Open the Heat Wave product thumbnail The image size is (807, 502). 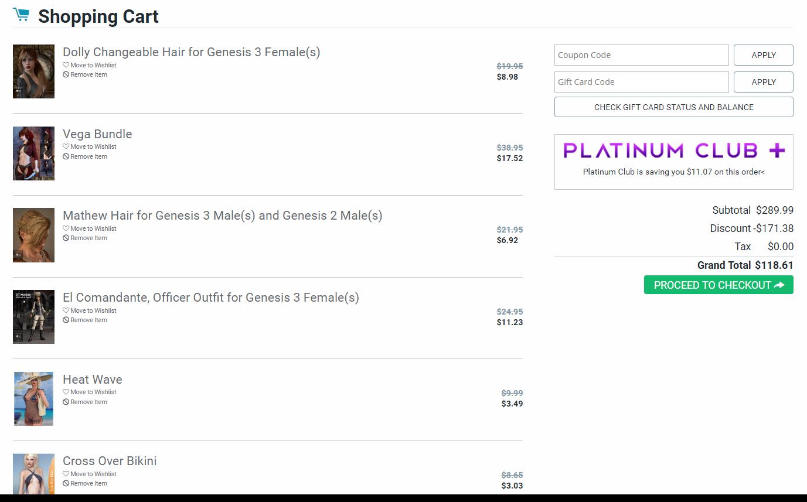point(33,399)
